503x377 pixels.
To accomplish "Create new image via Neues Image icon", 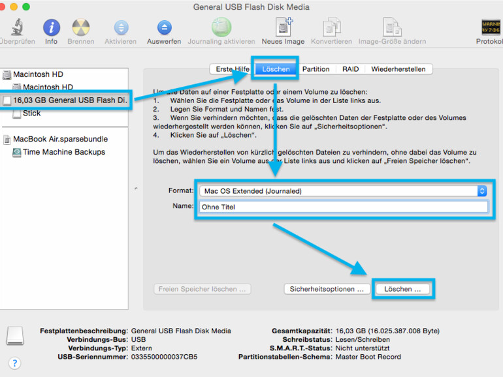I will [x=284, y=27].
